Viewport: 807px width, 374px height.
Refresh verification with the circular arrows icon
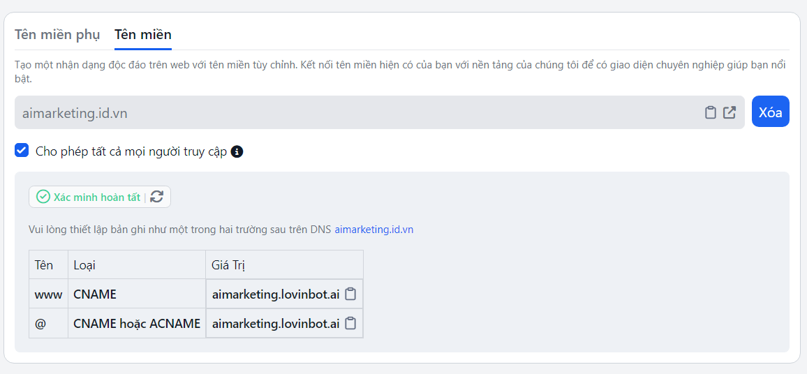click(158, 197)
